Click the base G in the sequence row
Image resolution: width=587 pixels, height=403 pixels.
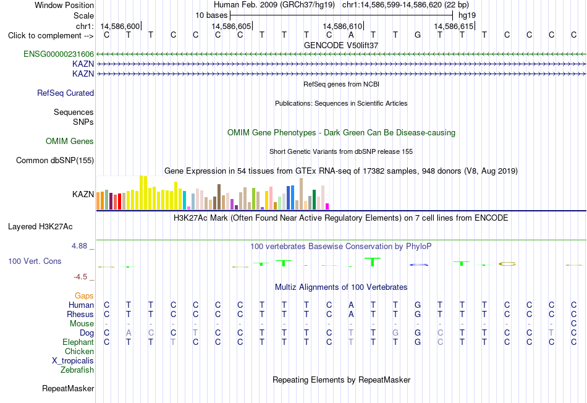tap(418, 35)
